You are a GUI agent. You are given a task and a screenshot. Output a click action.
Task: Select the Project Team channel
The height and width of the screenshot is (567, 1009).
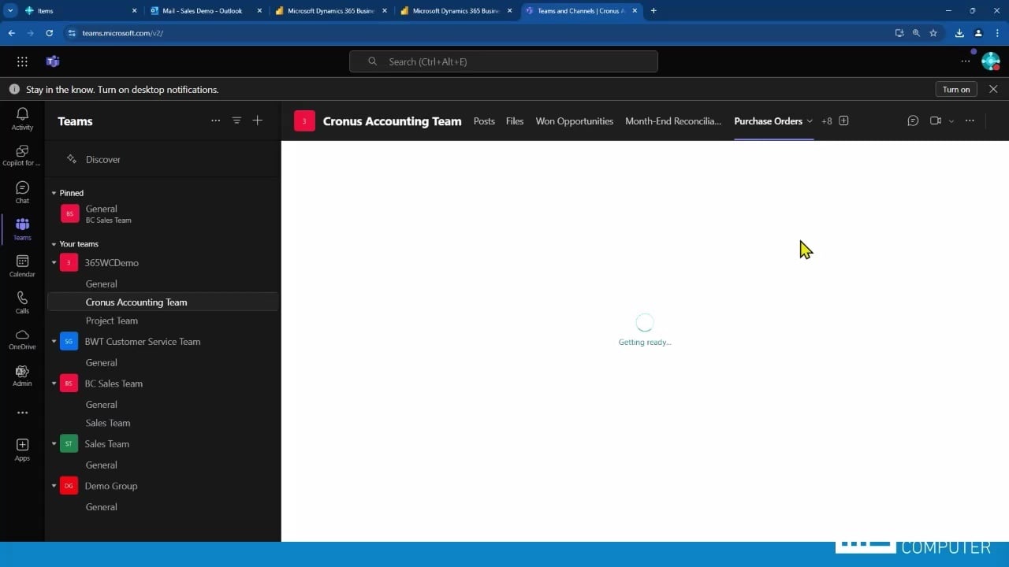(111, 321)
